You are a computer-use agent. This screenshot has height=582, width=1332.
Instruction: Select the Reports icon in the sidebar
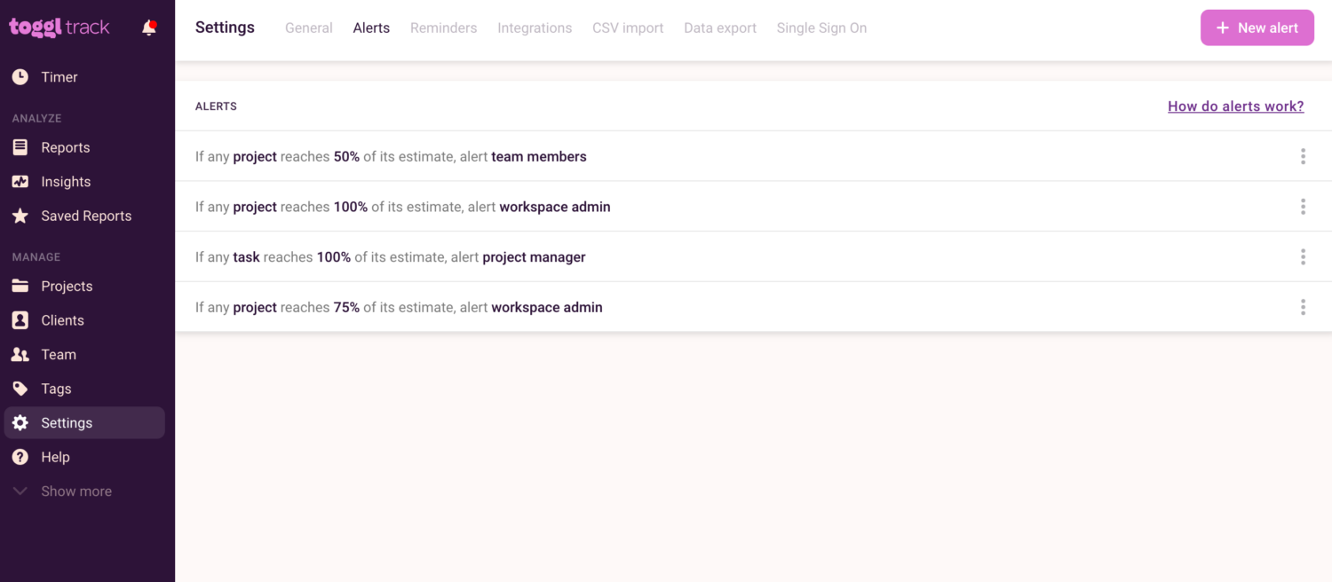tap(20, 147)
